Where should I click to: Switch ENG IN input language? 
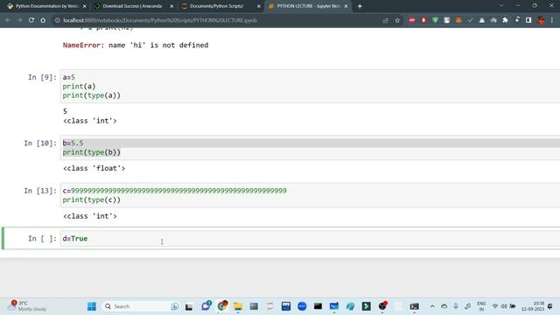481,306
